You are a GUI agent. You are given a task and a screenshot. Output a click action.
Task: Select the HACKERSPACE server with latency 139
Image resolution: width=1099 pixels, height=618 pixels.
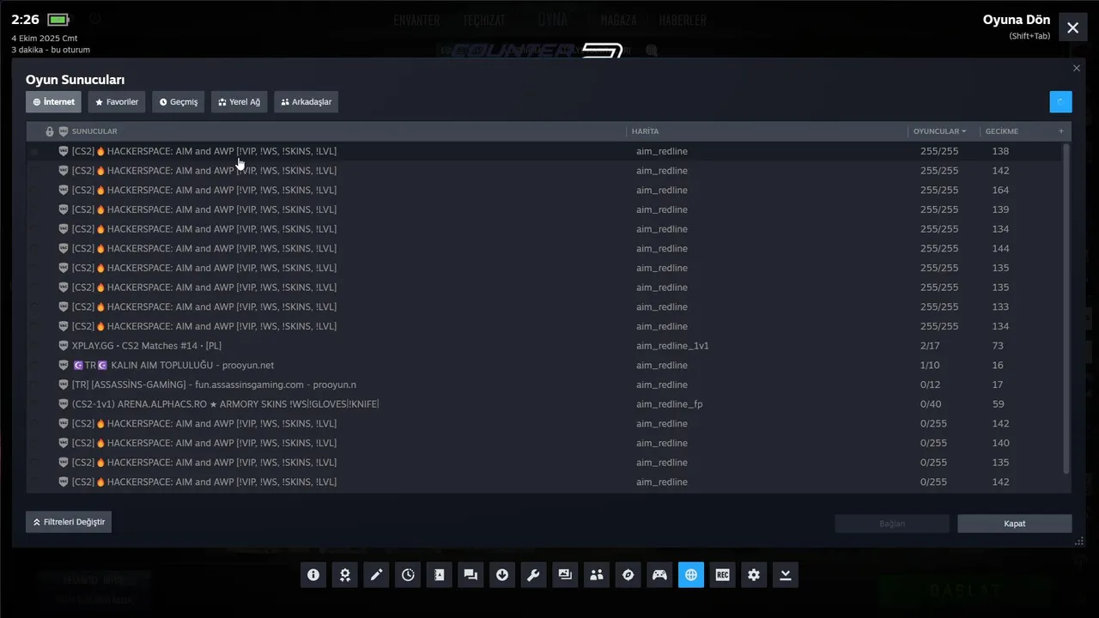tap(543, 209)
